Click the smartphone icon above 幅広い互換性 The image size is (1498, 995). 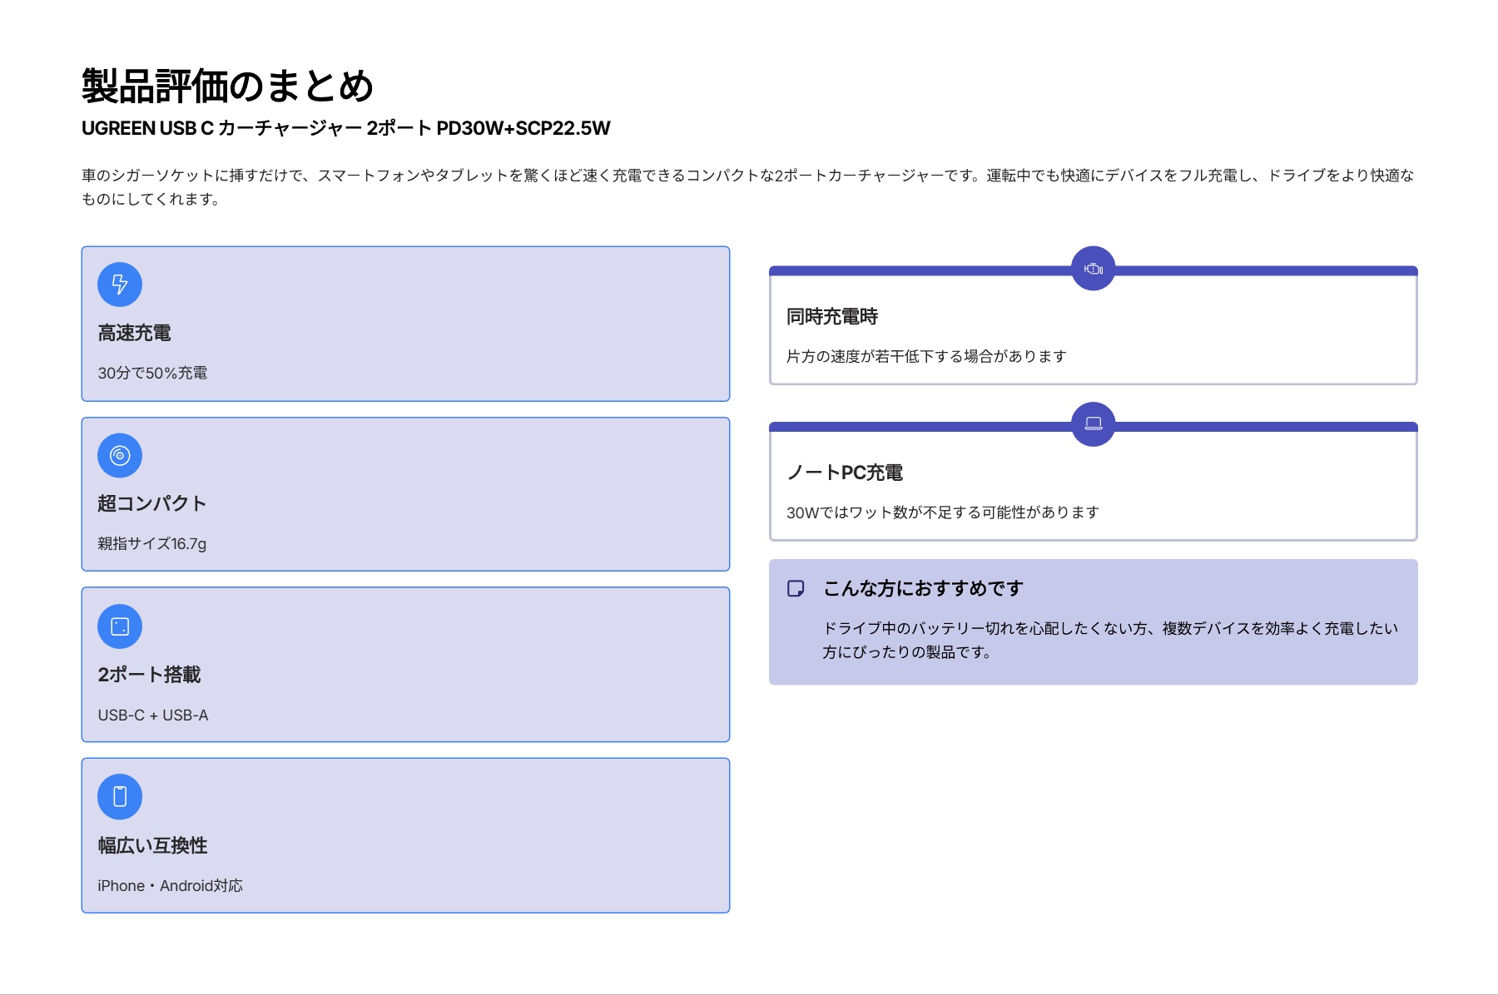tap(120, 797)
